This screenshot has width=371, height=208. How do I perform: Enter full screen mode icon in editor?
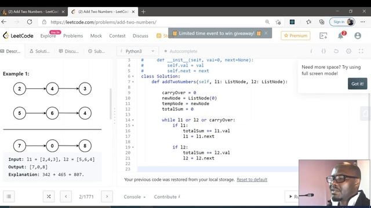pyautogui.click(x=361, y=51)
